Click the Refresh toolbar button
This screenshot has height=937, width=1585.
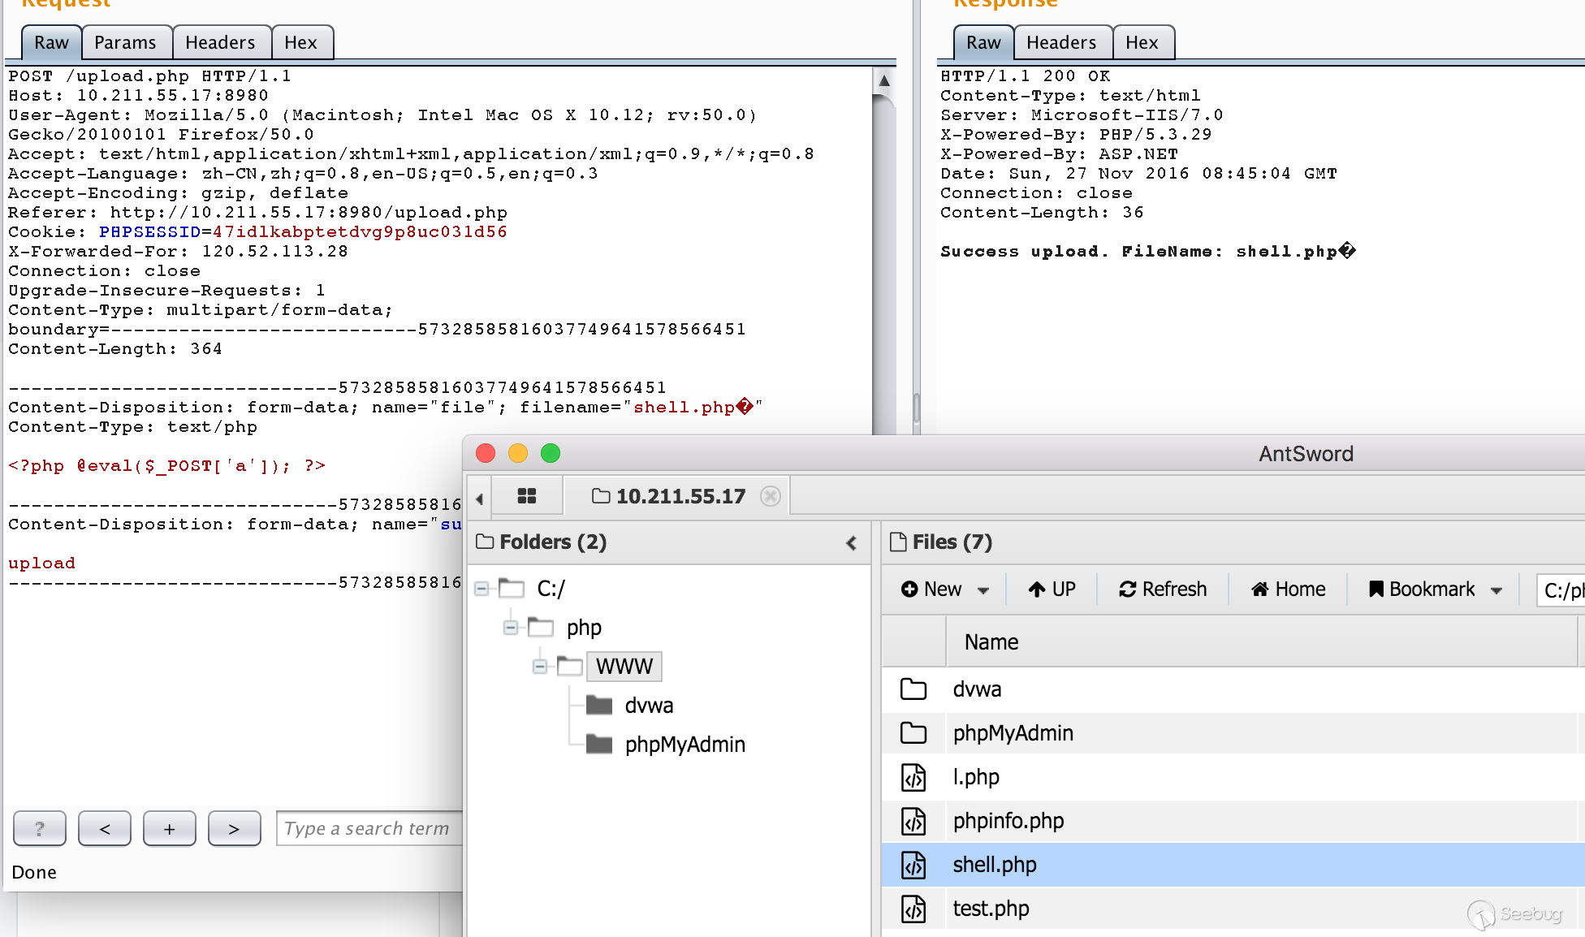[1163, 589]
